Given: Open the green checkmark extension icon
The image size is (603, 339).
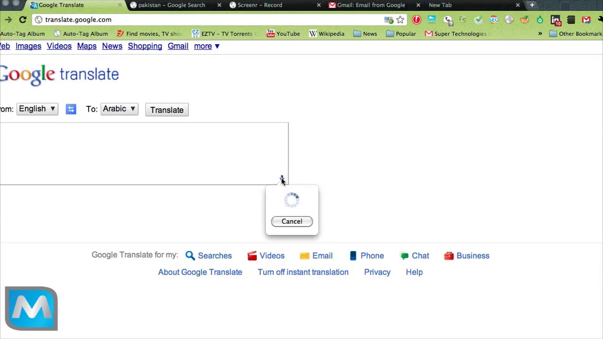Looking at the screenshot, I should click(x=478, y=20).
